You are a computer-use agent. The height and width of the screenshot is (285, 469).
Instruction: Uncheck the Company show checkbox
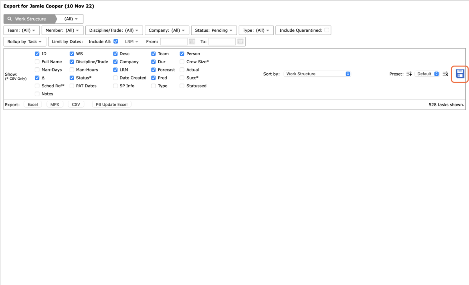(x=115, y=62)
